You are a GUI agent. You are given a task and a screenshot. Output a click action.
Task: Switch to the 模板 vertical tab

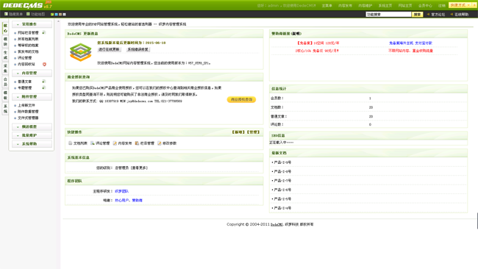click(x=5, y=96)
